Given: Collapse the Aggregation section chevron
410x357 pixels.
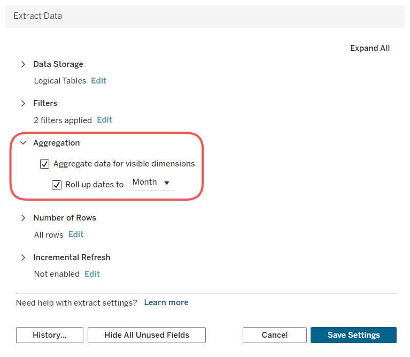Looking at the screenshot, I should pyautogui.click(x=24, y=143).
